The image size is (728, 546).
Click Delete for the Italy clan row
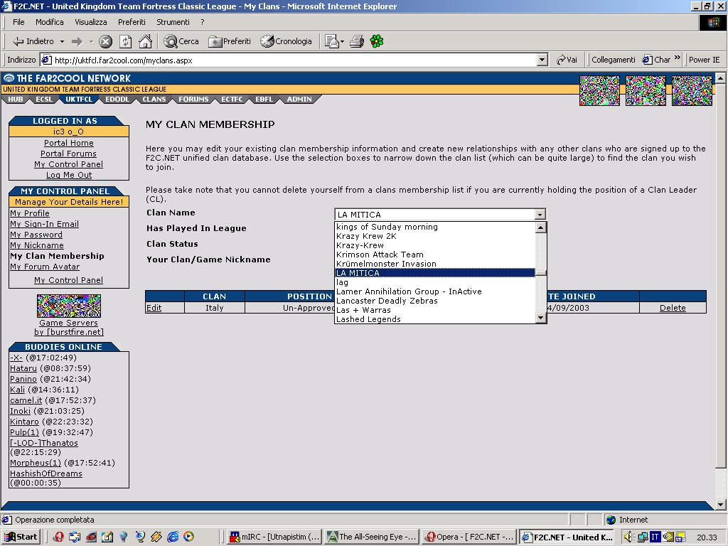click(x=673, y=308)
